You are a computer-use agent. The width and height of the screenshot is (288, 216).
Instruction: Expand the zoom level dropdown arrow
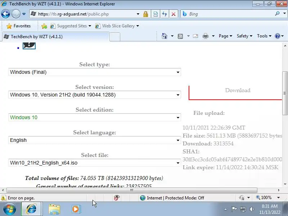(x=278, y=198)
